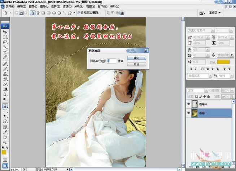Open the 图像 menu

(x=32, y=6)
